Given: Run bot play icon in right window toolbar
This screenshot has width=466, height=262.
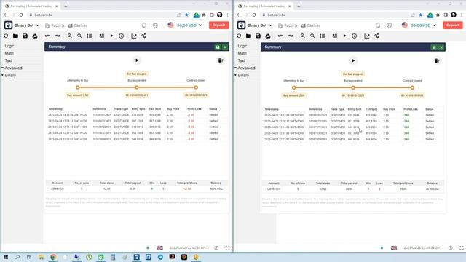Looking at the screenshot, I should (344, 36).
